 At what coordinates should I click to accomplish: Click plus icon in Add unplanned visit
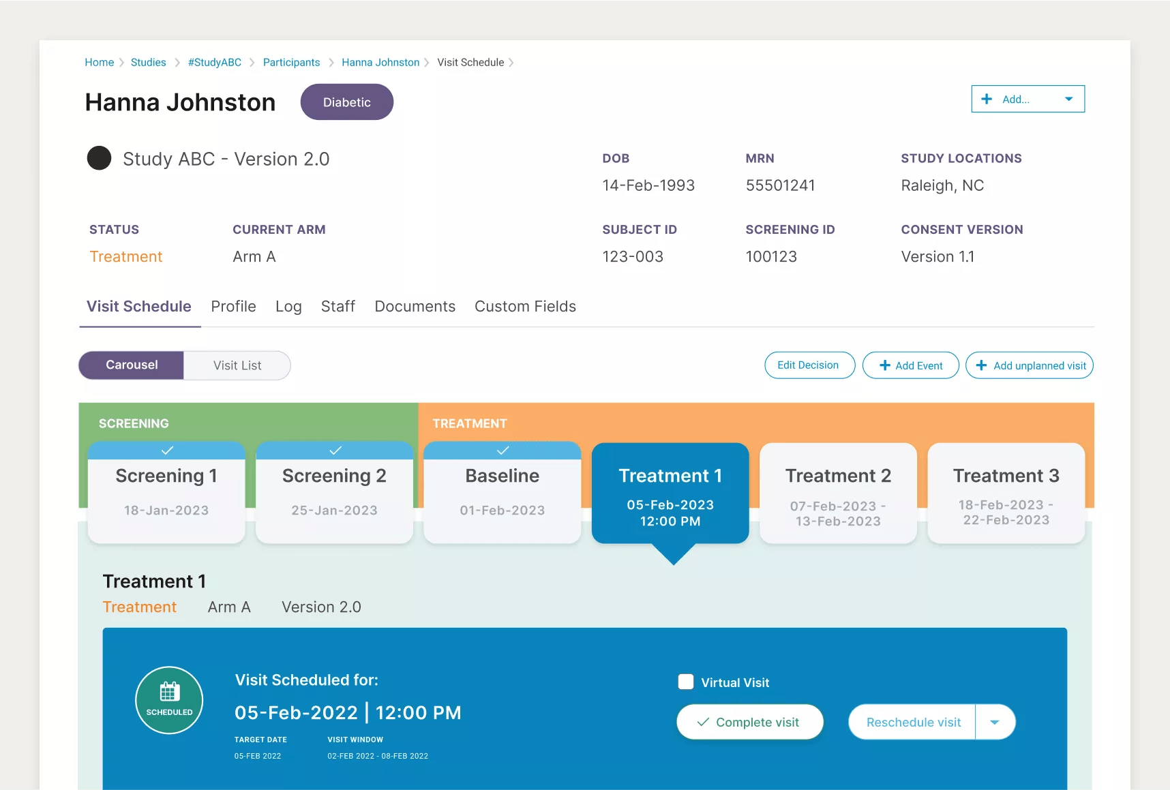[x=981, y=365]
